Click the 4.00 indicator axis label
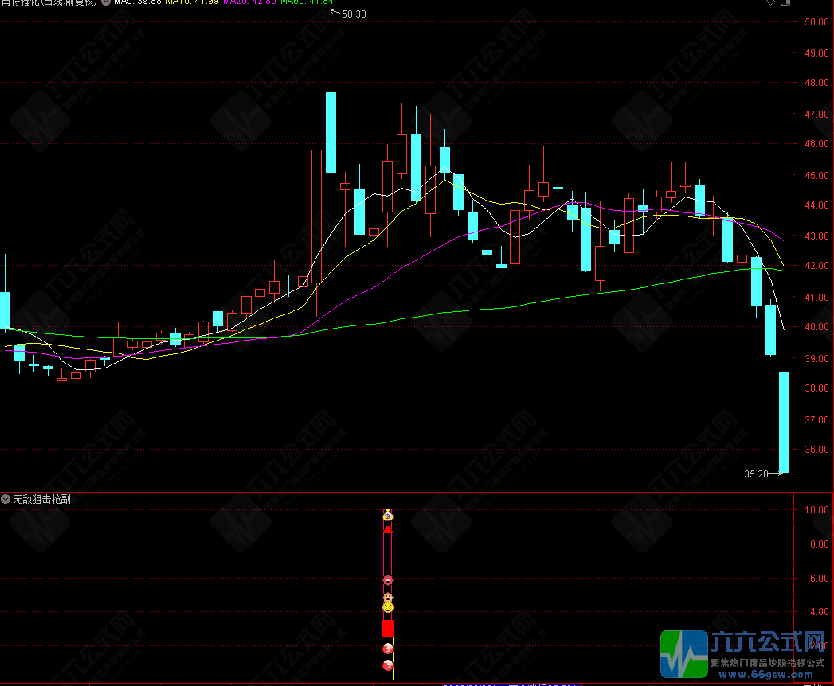This screenshot has width=834, height=686. pyautogui.click(x=819, y=612)
